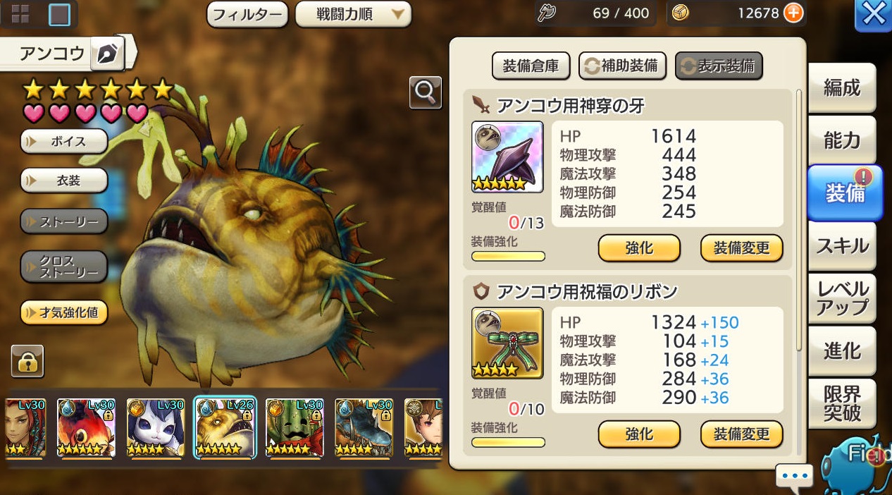The image size is (892, 495).
Task: Tap the pencil edit icon beside アンコウ
Action: pyautogui.click(x=107, y=54)
